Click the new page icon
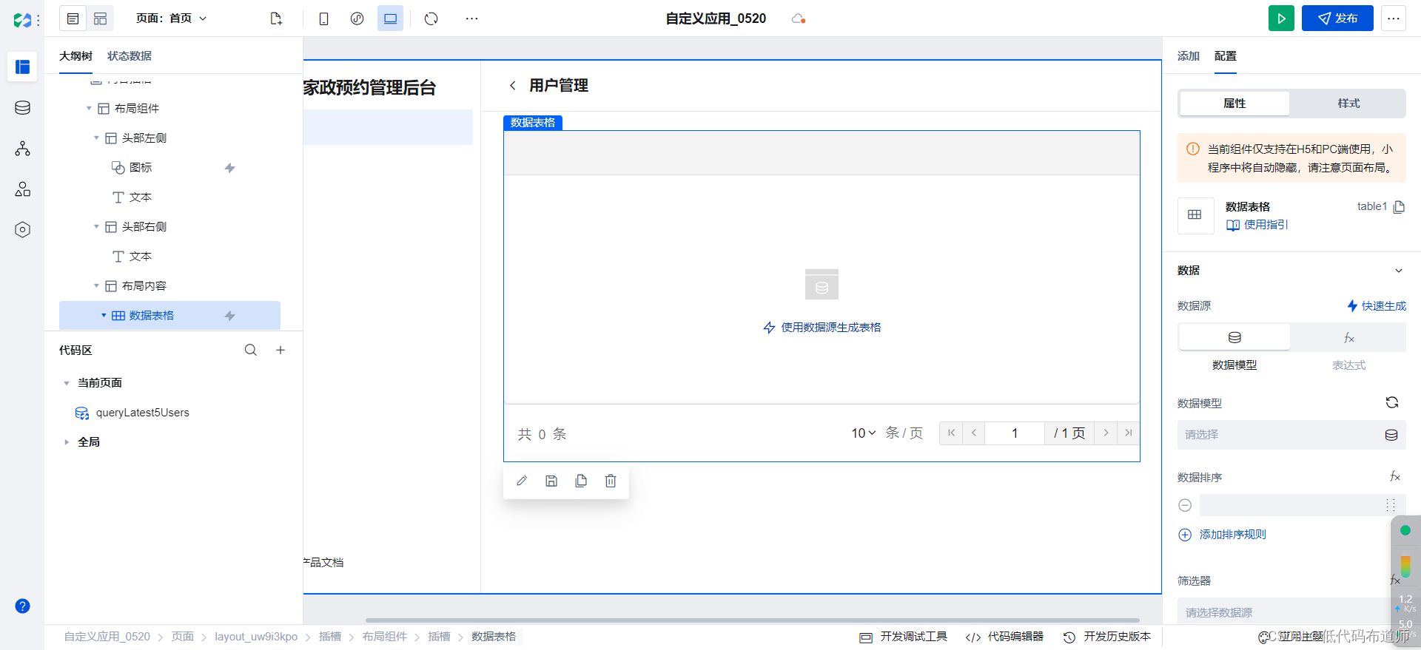 tap(276, 18)
